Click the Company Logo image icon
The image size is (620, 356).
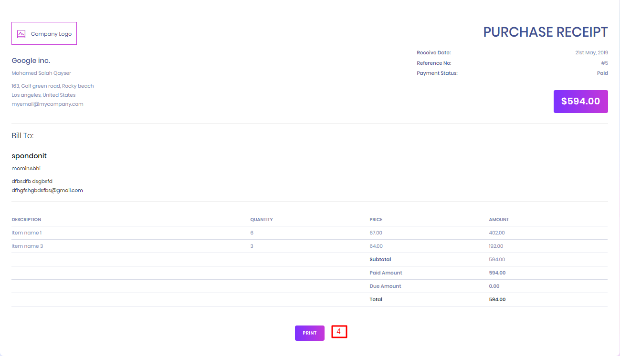(21, 34)
